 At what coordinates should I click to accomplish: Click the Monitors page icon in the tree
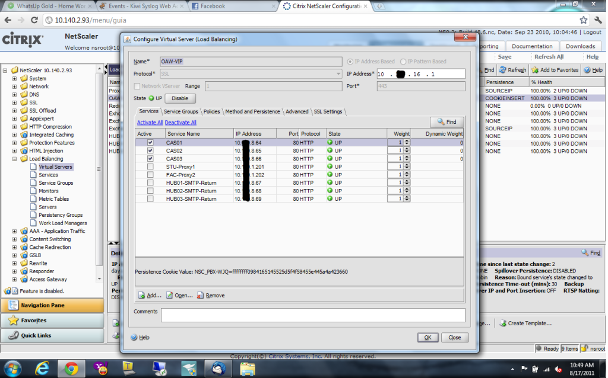point(34,191)
